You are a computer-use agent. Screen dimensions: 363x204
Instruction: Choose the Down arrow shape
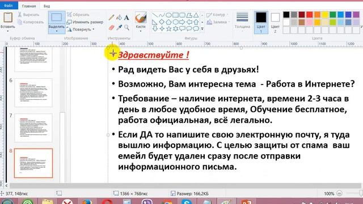pos(155,29)
